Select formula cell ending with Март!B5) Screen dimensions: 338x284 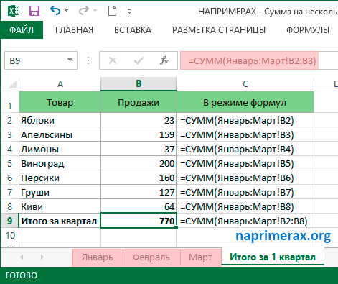click(245, 163)
